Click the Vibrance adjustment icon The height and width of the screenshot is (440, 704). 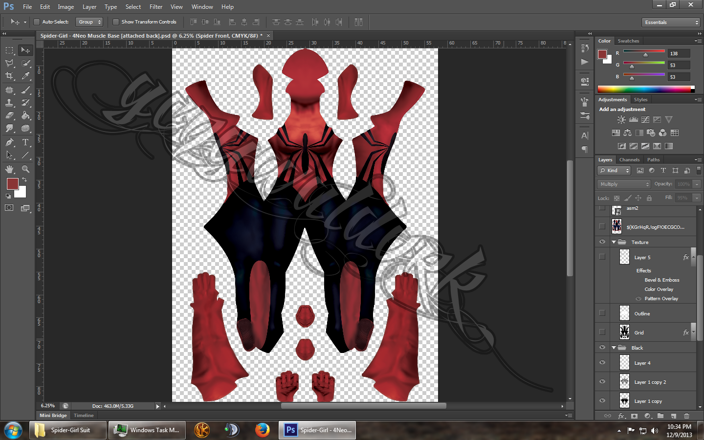(669, 119)
